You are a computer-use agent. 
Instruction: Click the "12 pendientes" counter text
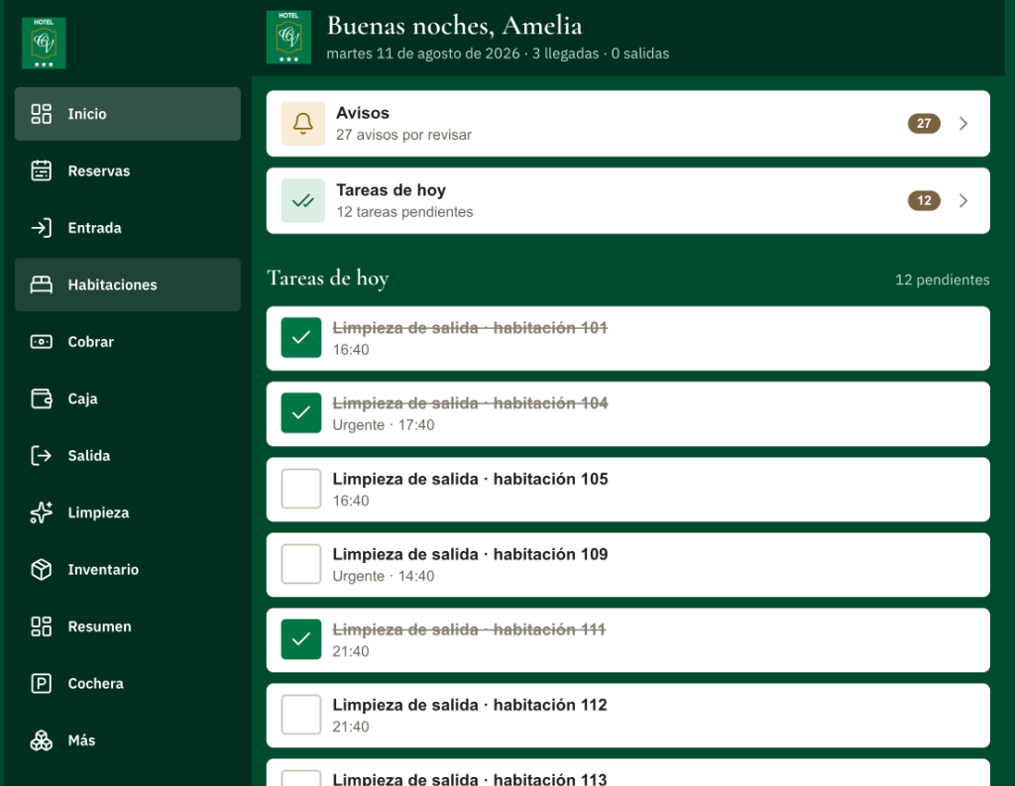coord(942,280)
